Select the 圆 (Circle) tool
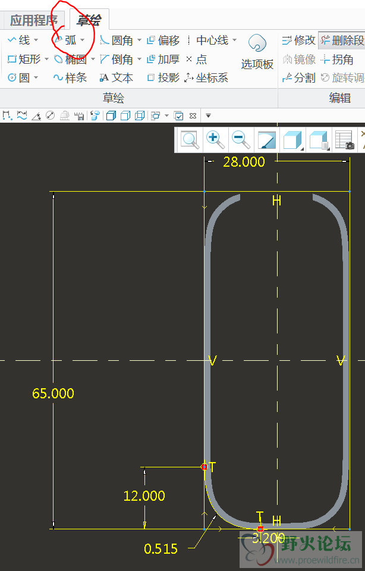365x571 pixels. pos(19,77)
